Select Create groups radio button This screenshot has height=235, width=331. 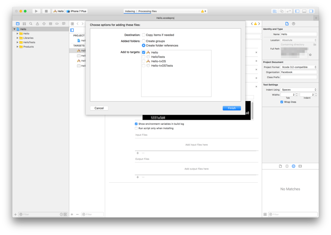click(144, 41)
